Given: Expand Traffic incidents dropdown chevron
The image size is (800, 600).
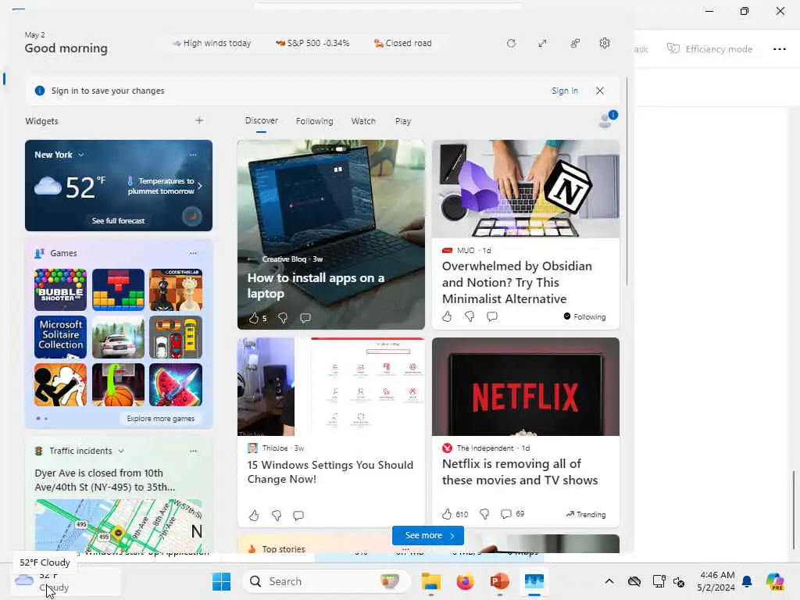Looking at the screenshot, I should pyautogui.click(x=121, y=451).
